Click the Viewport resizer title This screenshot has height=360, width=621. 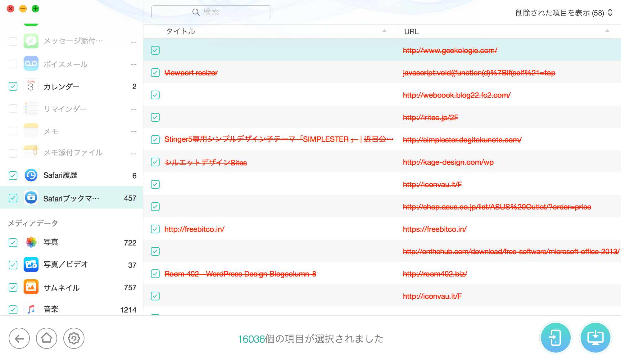[x=191, y=73]
